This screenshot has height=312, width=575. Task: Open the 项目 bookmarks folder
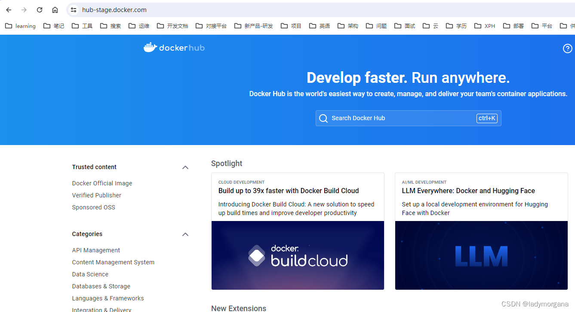pos(291,26)
